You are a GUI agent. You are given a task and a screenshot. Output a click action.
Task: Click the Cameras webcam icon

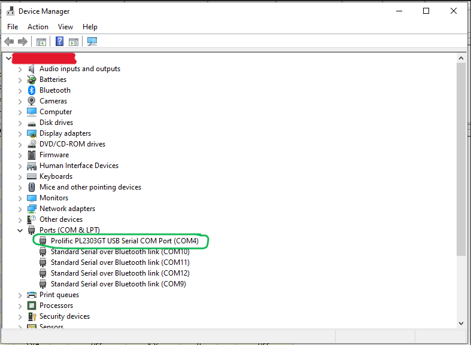point(32,101)
